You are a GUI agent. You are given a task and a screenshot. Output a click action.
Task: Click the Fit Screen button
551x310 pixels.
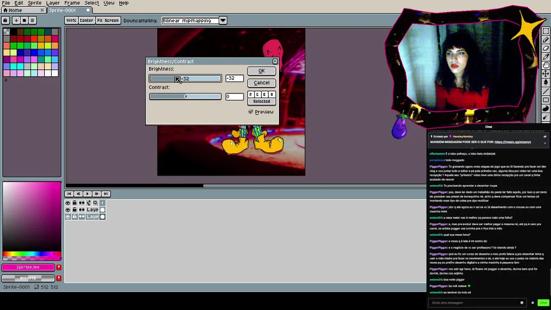(108, 21)
